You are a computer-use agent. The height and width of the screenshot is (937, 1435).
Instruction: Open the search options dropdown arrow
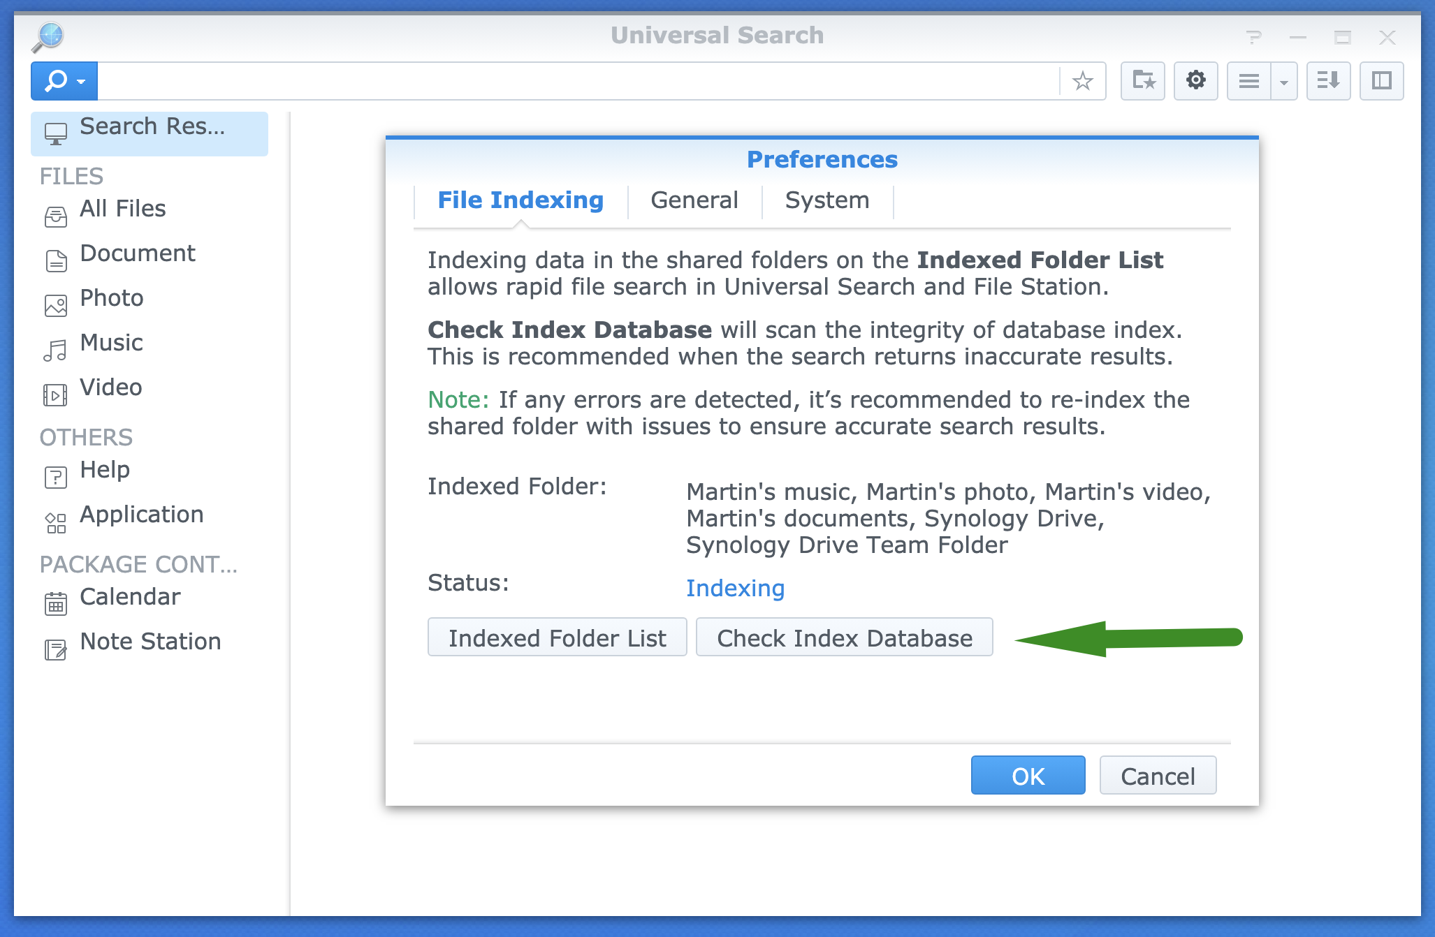[x=81, y=82]
